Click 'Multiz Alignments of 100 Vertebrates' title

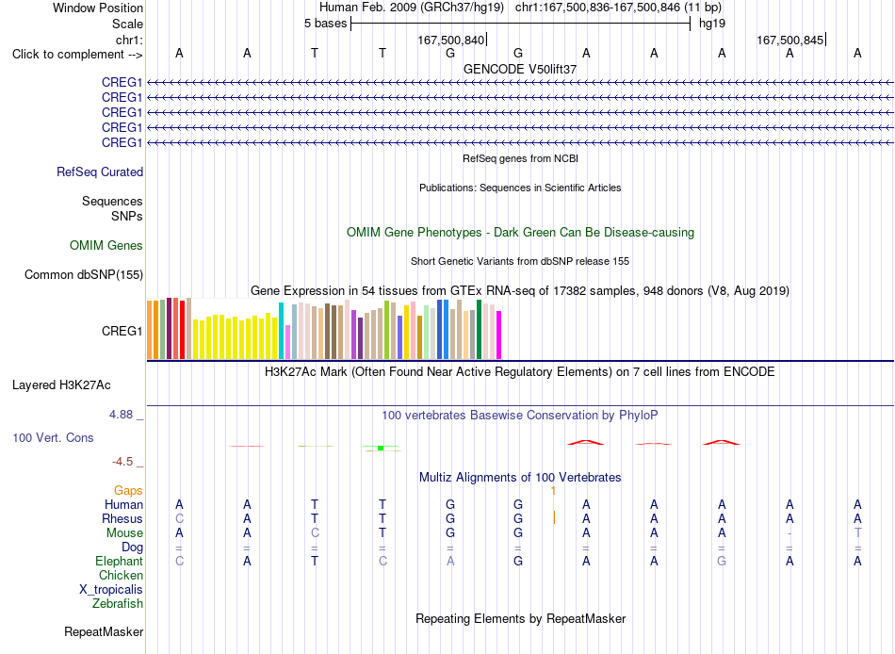coord(520,478)
